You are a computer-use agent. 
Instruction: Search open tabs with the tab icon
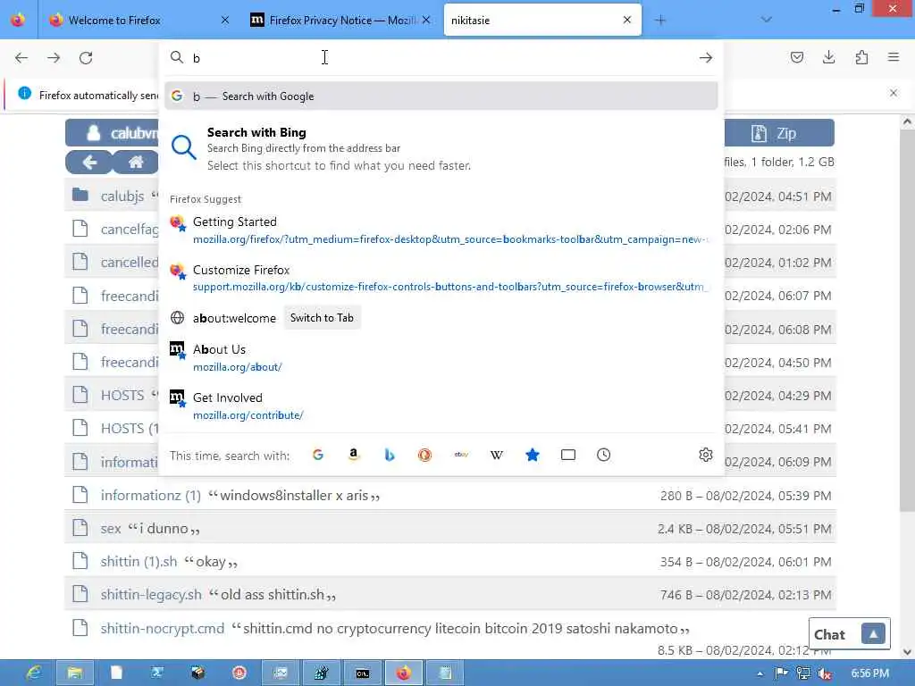tap(567, 455)
